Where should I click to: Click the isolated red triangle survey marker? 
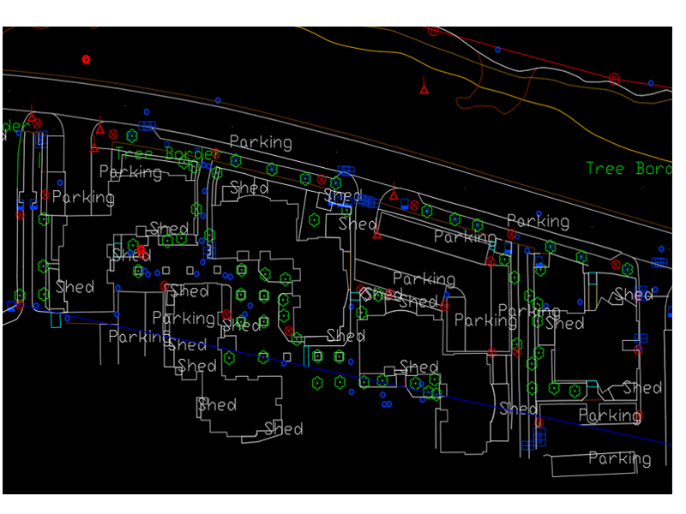pyautogui.click(x=424, y=87)
